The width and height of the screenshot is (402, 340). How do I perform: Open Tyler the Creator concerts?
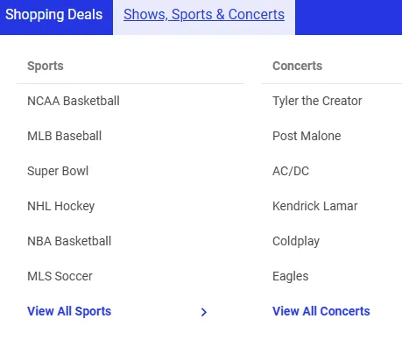(x=317, y=101)
